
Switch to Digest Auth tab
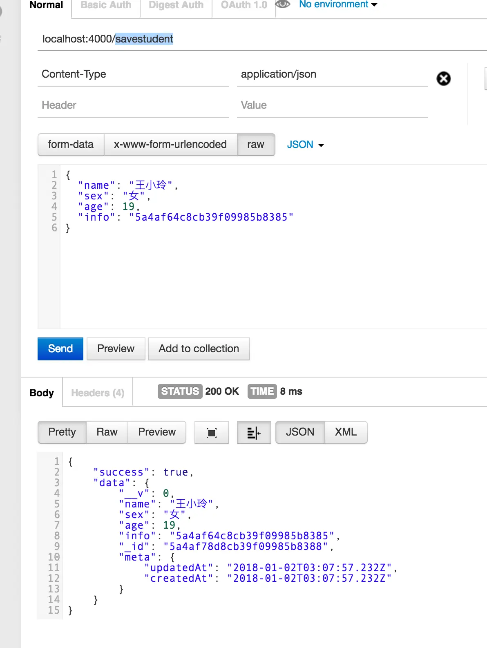tap(176, 6)
